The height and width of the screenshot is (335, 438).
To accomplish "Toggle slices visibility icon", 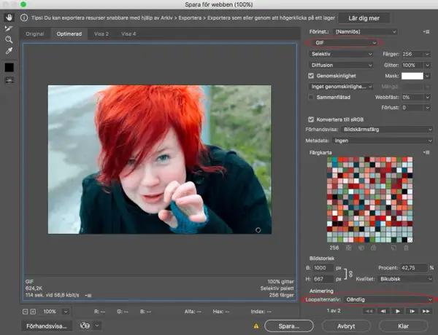I will coord(9,80).
